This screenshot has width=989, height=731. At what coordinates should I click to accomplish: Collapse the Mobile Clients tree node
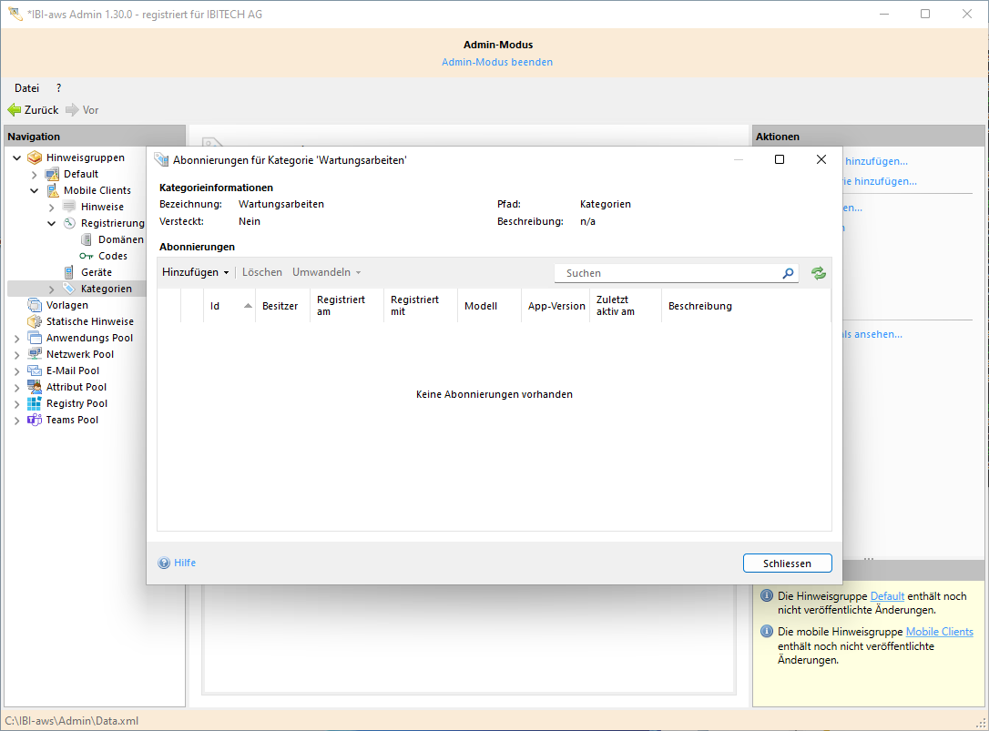pos(35,191)
